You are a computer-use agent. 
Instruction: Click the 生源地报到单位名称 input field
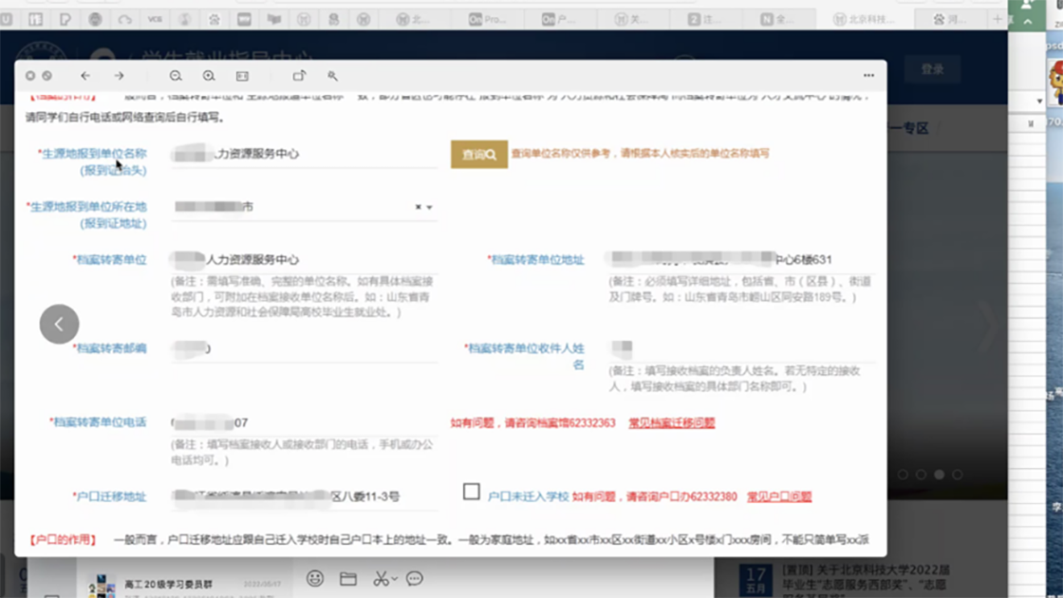pyautogui.click(x=305, y=154)
